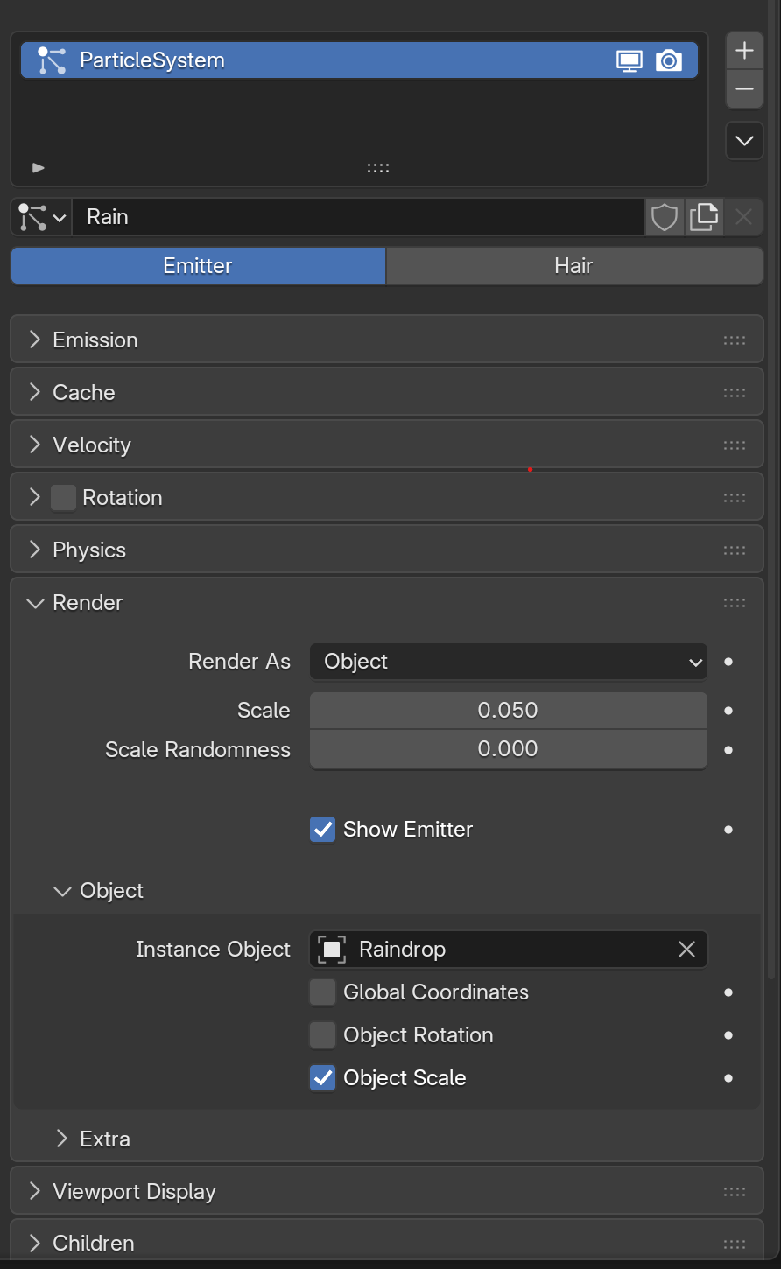Grab Emission panel drag handle dots
The height and width of the screenshot is (1269, 781).
[x=735, y=340]
